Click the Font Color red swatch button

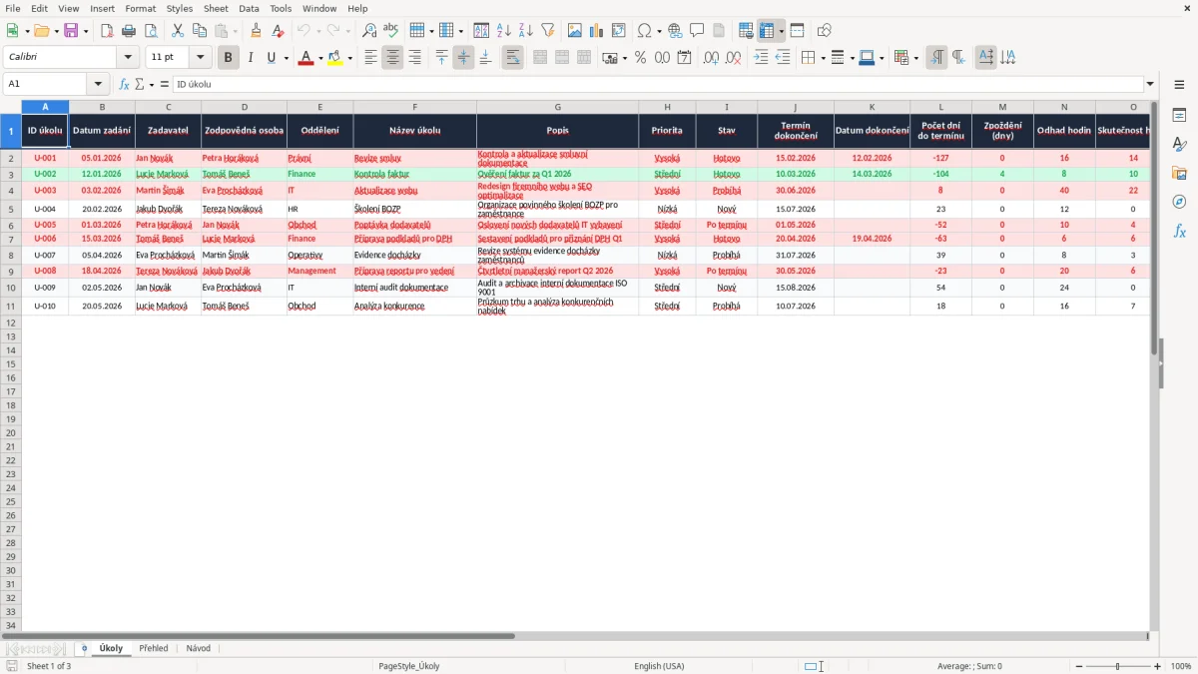pyautogui.click(x=304, y=58)
